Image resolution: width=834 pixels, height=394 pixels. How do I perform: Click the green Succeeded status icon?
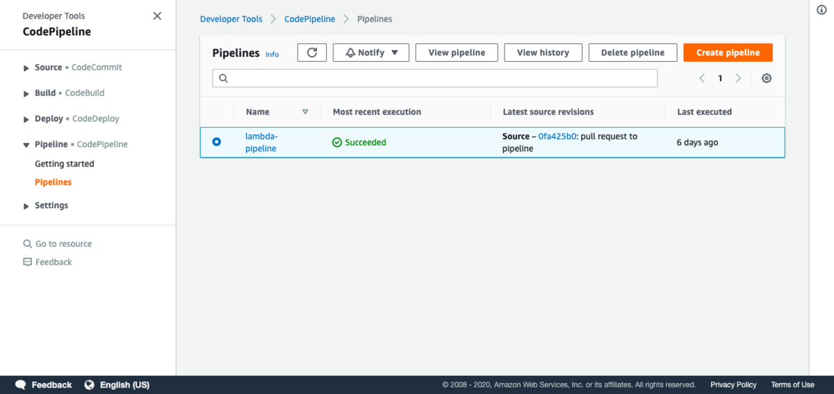coord(337,142)
